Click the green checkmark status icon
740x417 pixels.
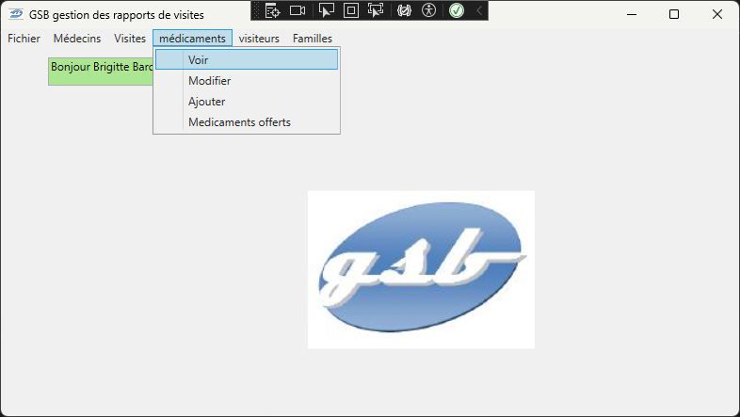tap(457, 10)
